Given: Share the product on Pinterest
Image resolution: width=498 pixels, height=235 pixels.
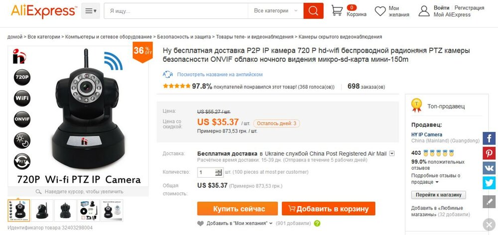Looking at the screenshot, I should [489, 153].
